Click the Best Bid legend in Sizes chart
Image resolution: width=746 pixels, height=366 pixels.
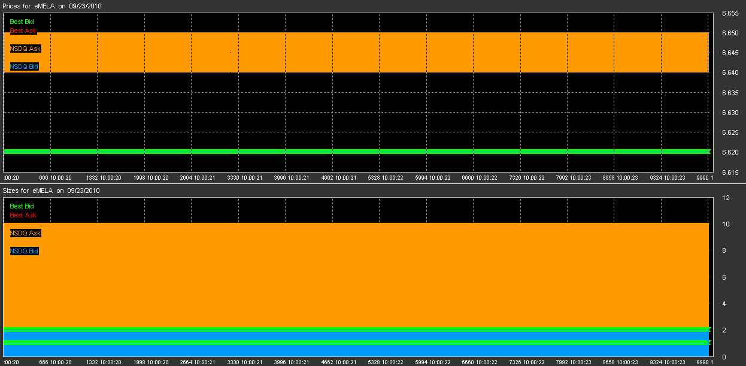click(22, 206)
